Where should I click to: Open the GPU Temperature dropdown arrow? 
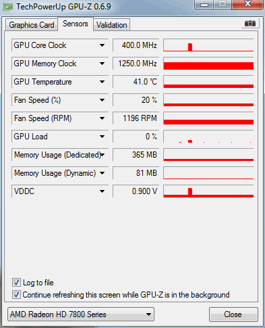(x=102, y=82)
